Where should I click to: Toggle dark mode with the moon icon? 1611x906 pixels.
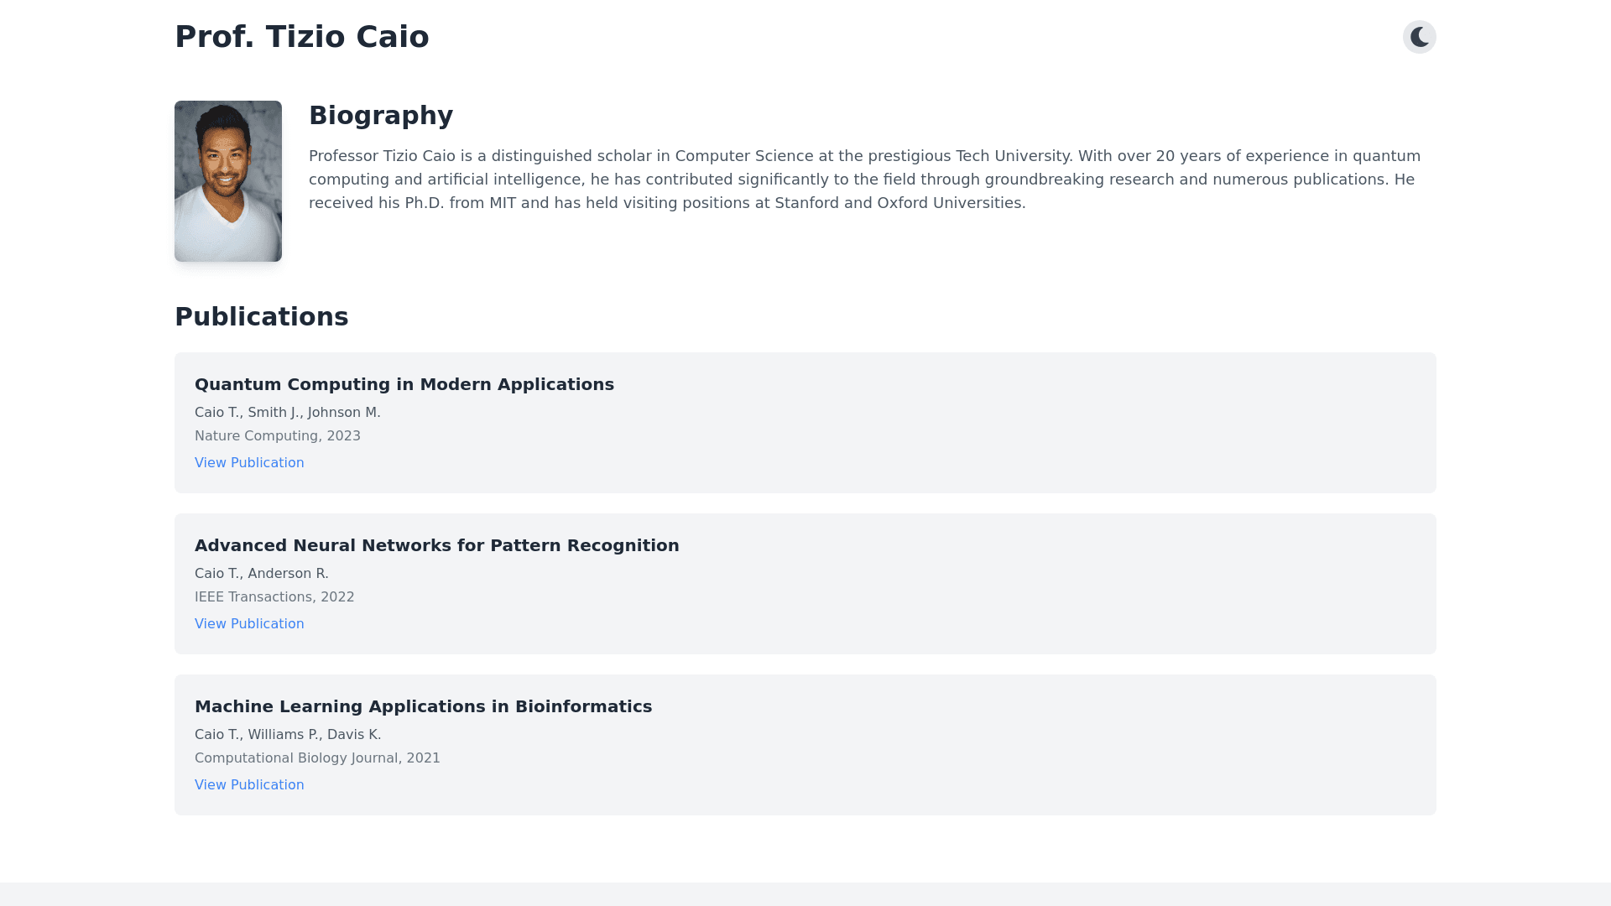[1419, 37]
